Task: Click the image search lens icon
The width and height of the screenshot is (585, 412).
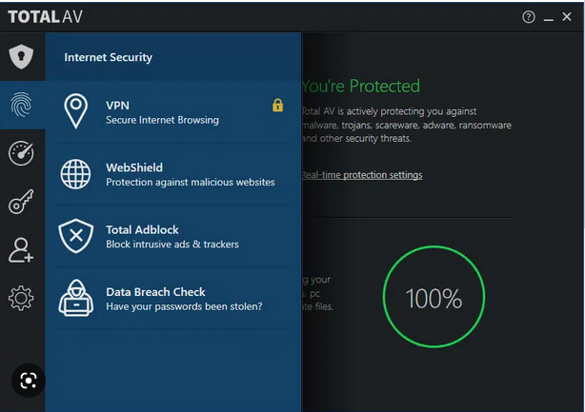Action: coord(29,382)
